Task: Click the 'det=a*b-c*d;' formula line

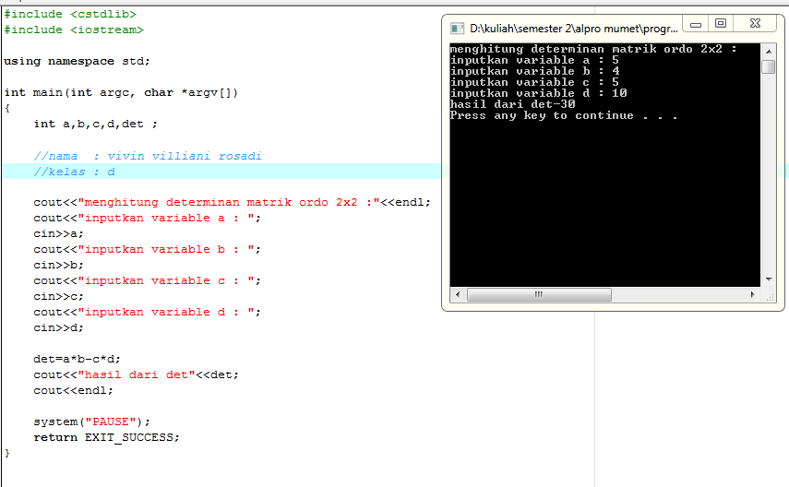Action: point(77,359)
